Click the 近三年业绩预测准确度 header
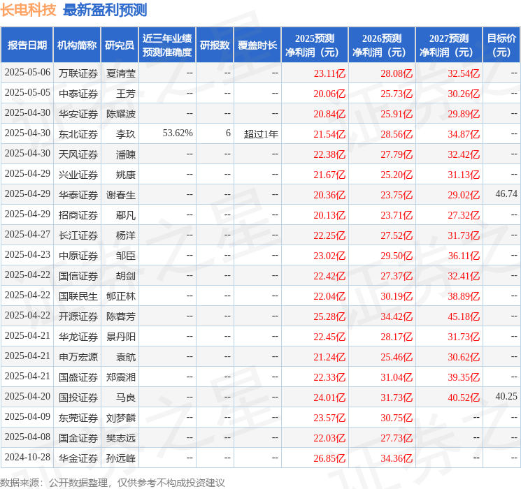Viewport: 521px width, 489px height. 167,45
